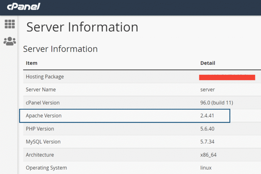Open the User Manager people icon
The width and height of the screenshot is (261, 174).
10,41
